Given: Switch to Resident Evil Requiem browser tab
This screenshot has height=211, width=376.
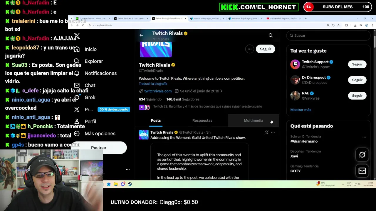Looking at the screenshot, I should [283, 18].
